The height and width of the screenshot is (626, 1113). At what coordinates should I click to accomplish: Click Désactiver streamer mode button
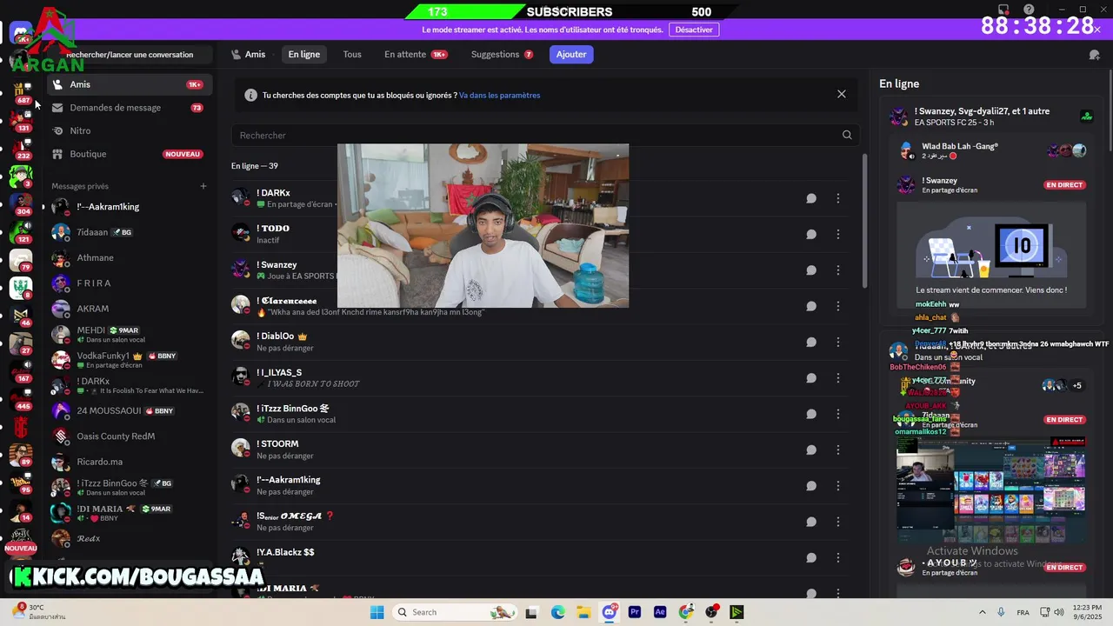point(694,30)
